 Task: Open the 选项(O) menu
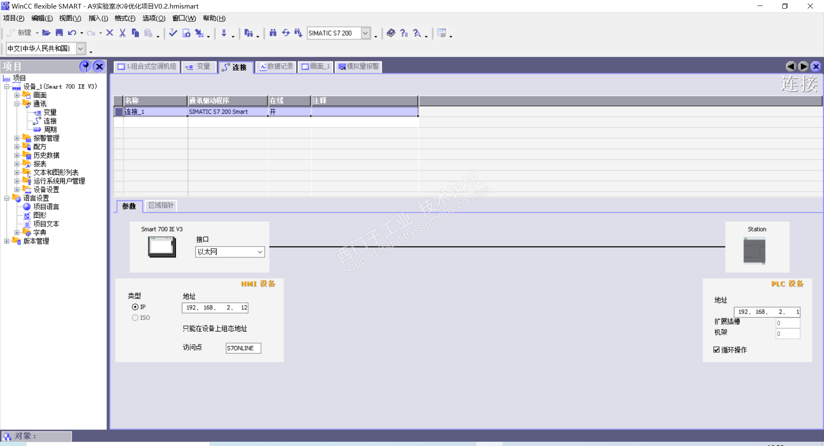tap(154, 18)
